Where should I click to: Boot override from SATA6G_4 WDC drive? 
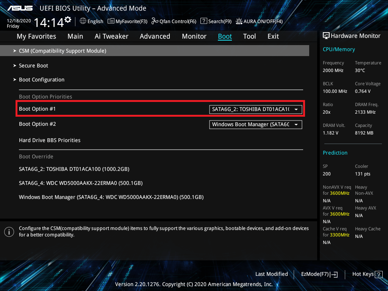[x=81, y=183]
